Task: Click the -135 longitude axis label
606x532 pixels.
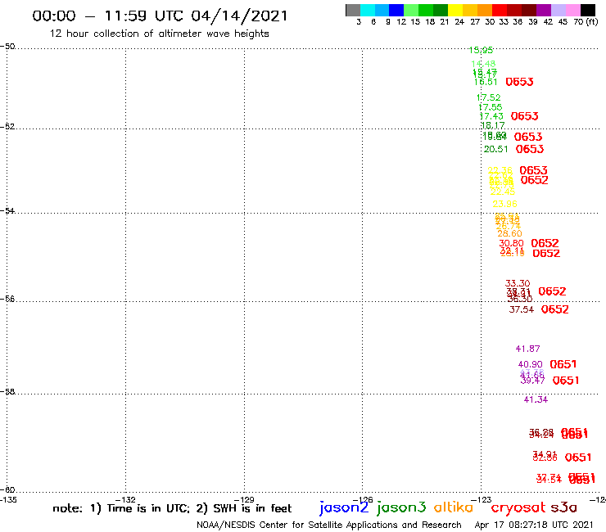Action: [8, 499]
